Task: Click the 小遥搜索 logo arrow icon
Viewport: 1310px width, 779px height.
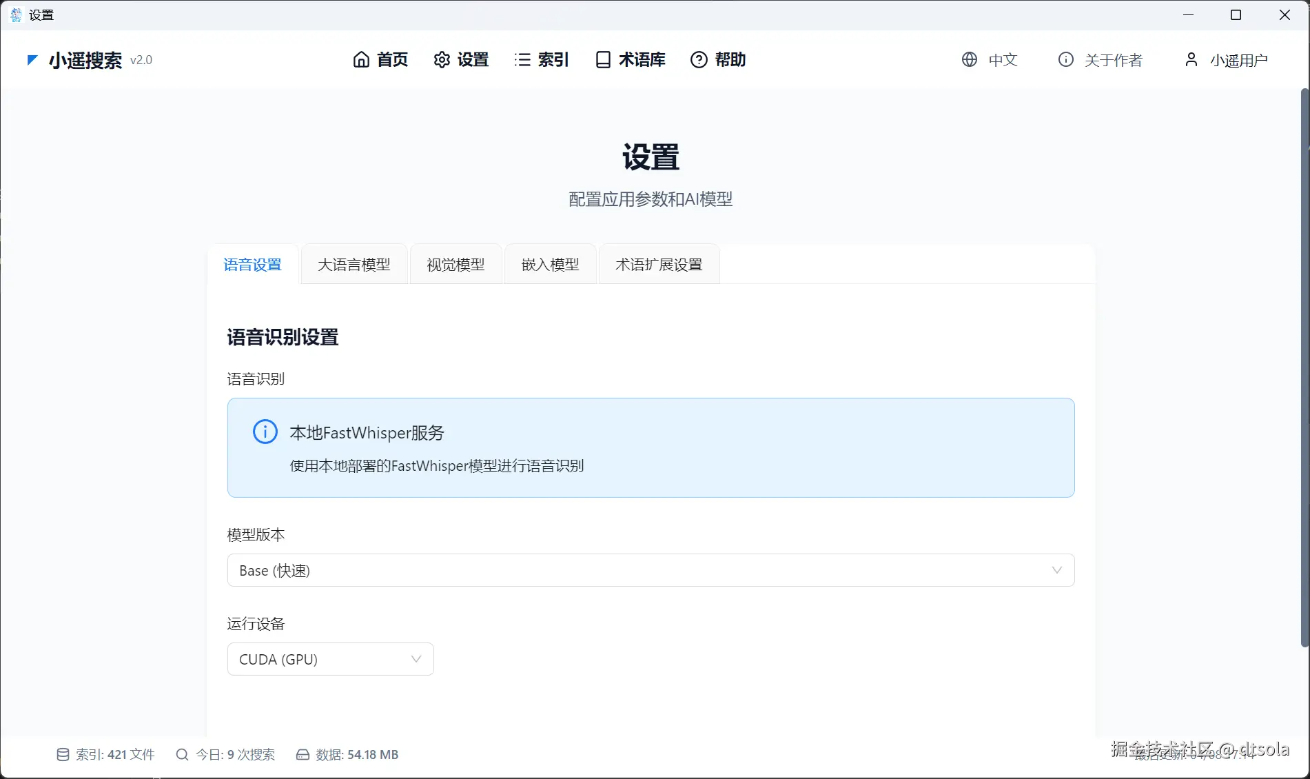Action: [32, 60]
